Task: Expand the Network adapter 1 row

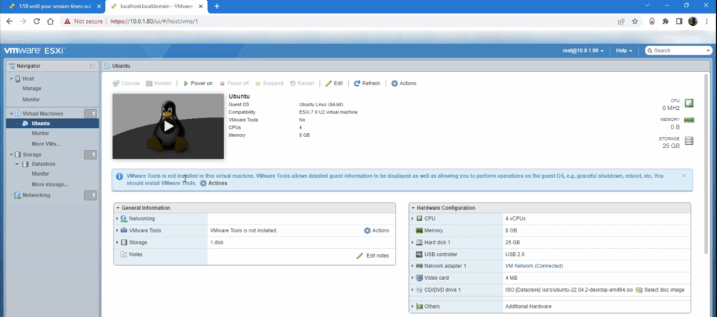Action: (412, 266)
